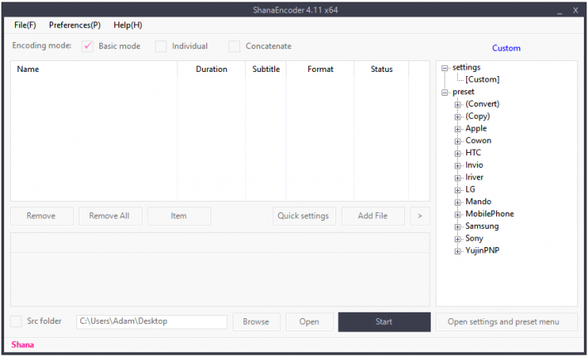Collapse the preset tree node

pos(445,92)
